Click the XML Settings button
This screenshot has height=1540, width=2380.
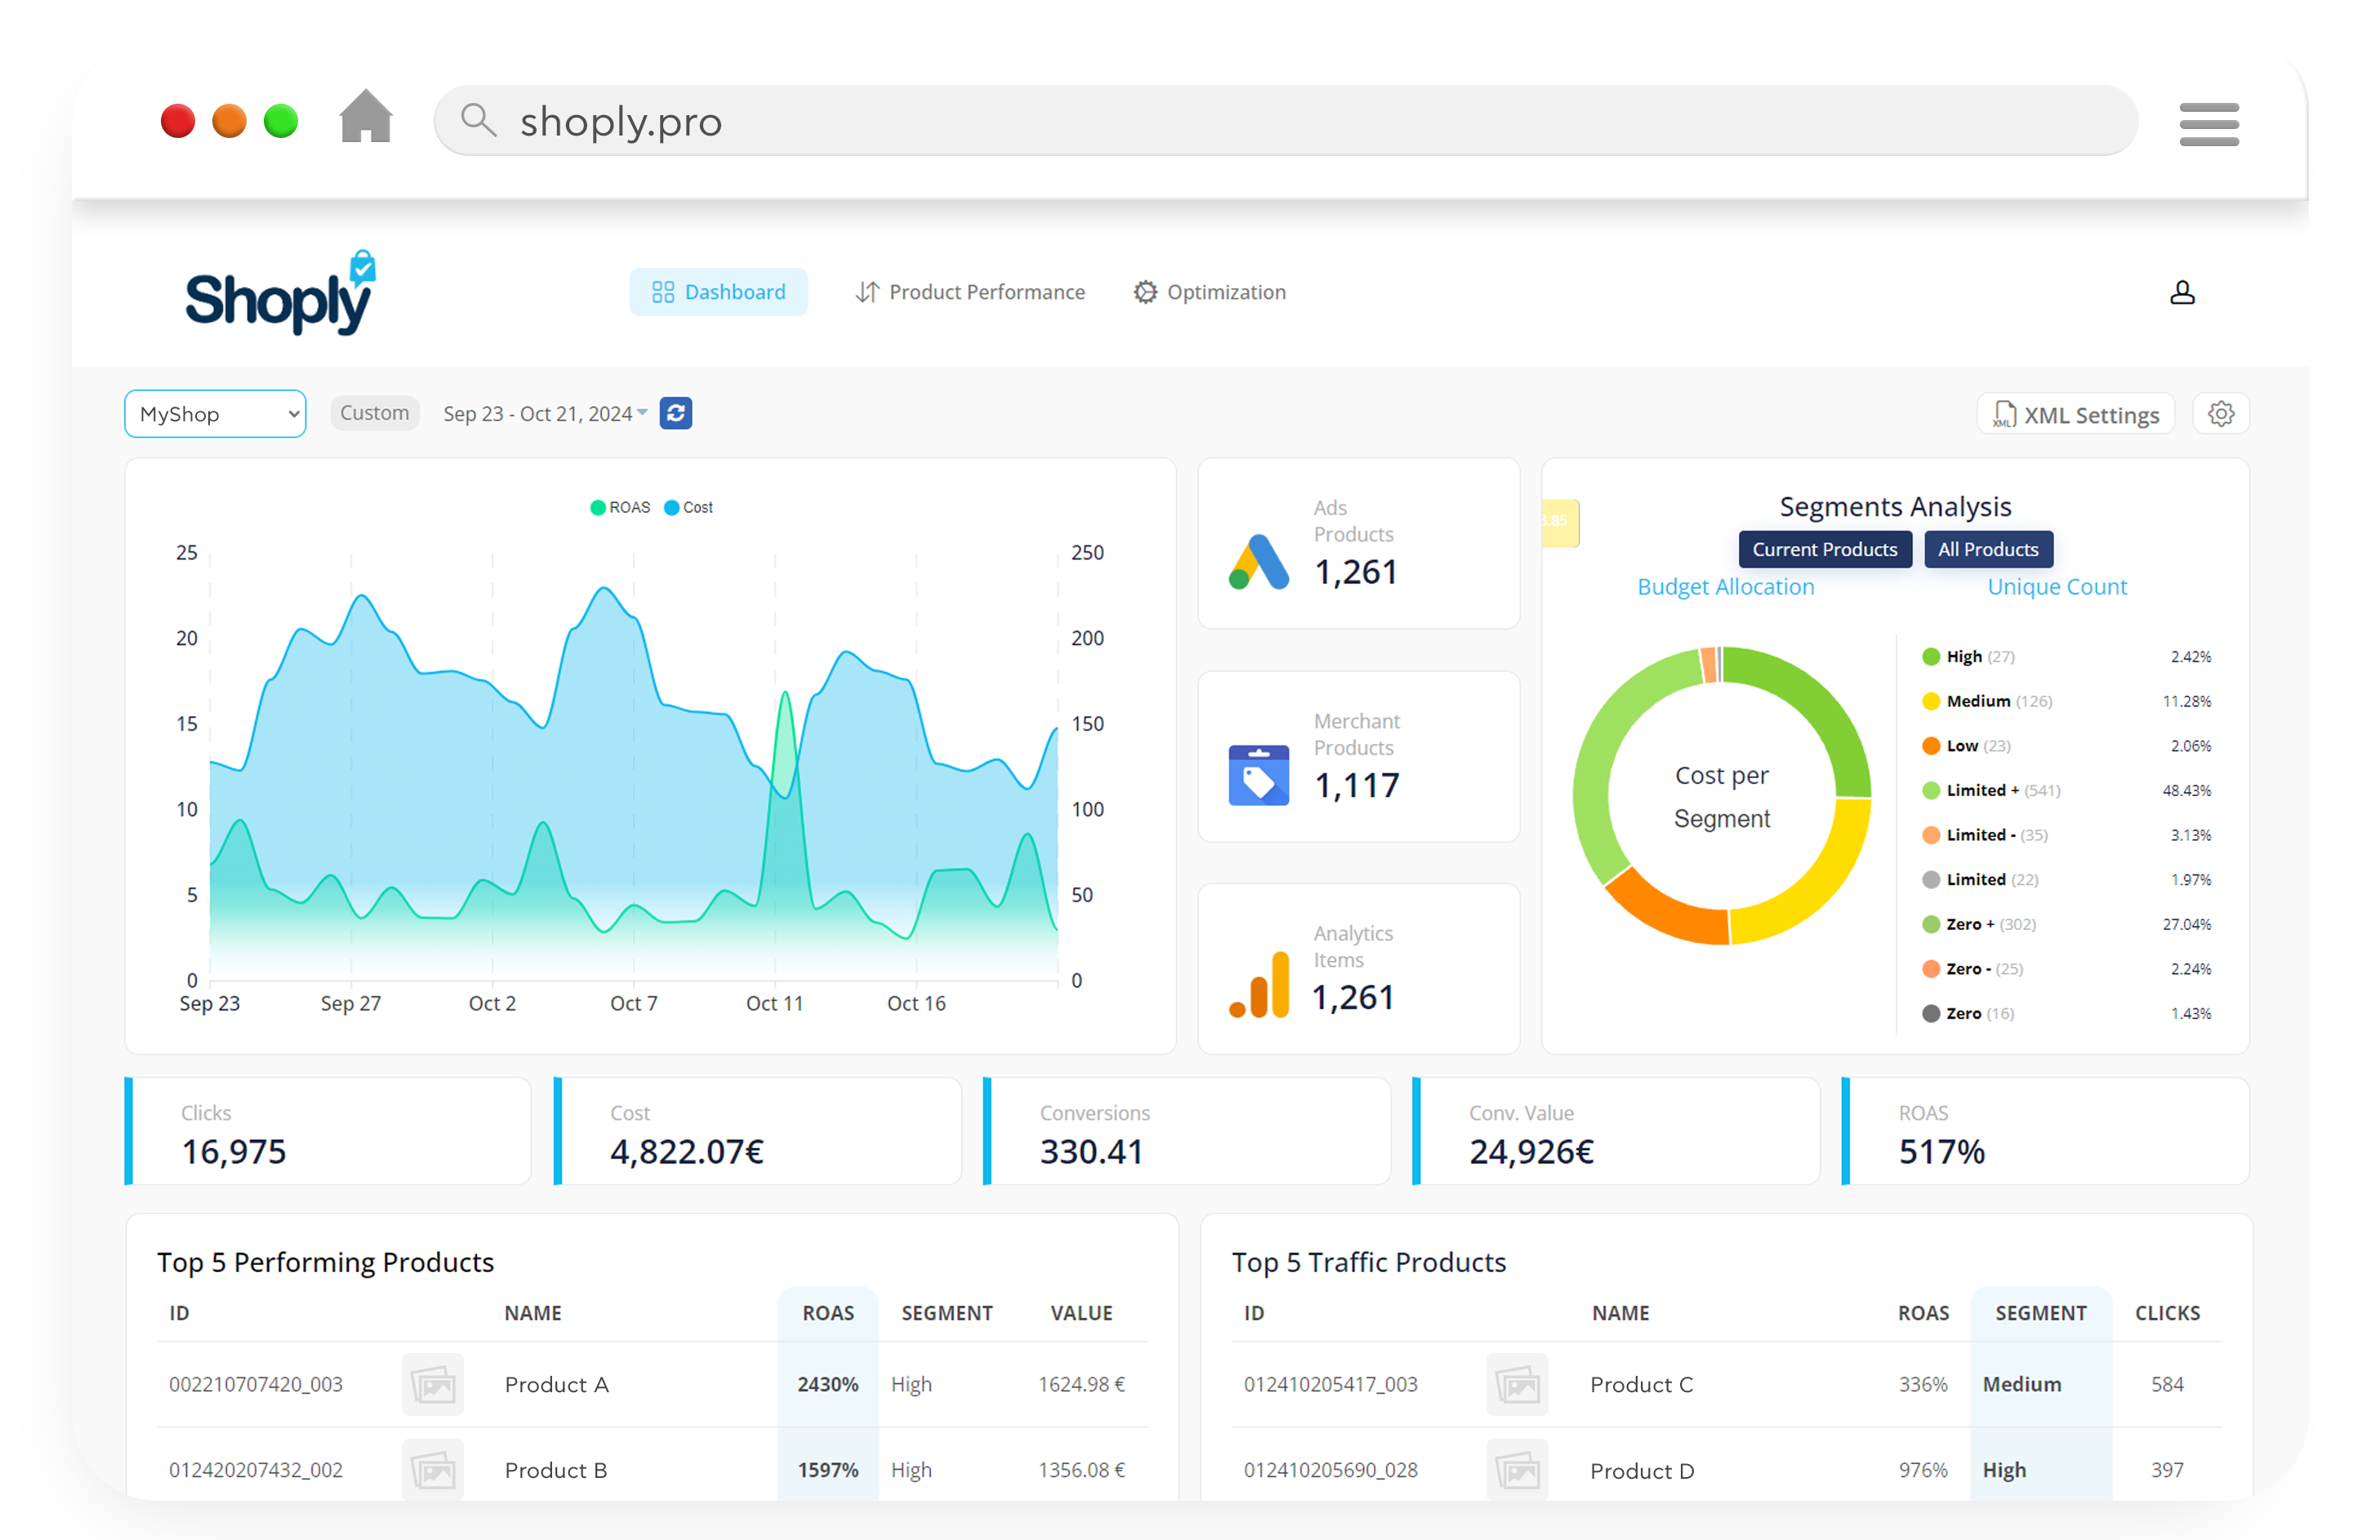[x=2075, y=415]
